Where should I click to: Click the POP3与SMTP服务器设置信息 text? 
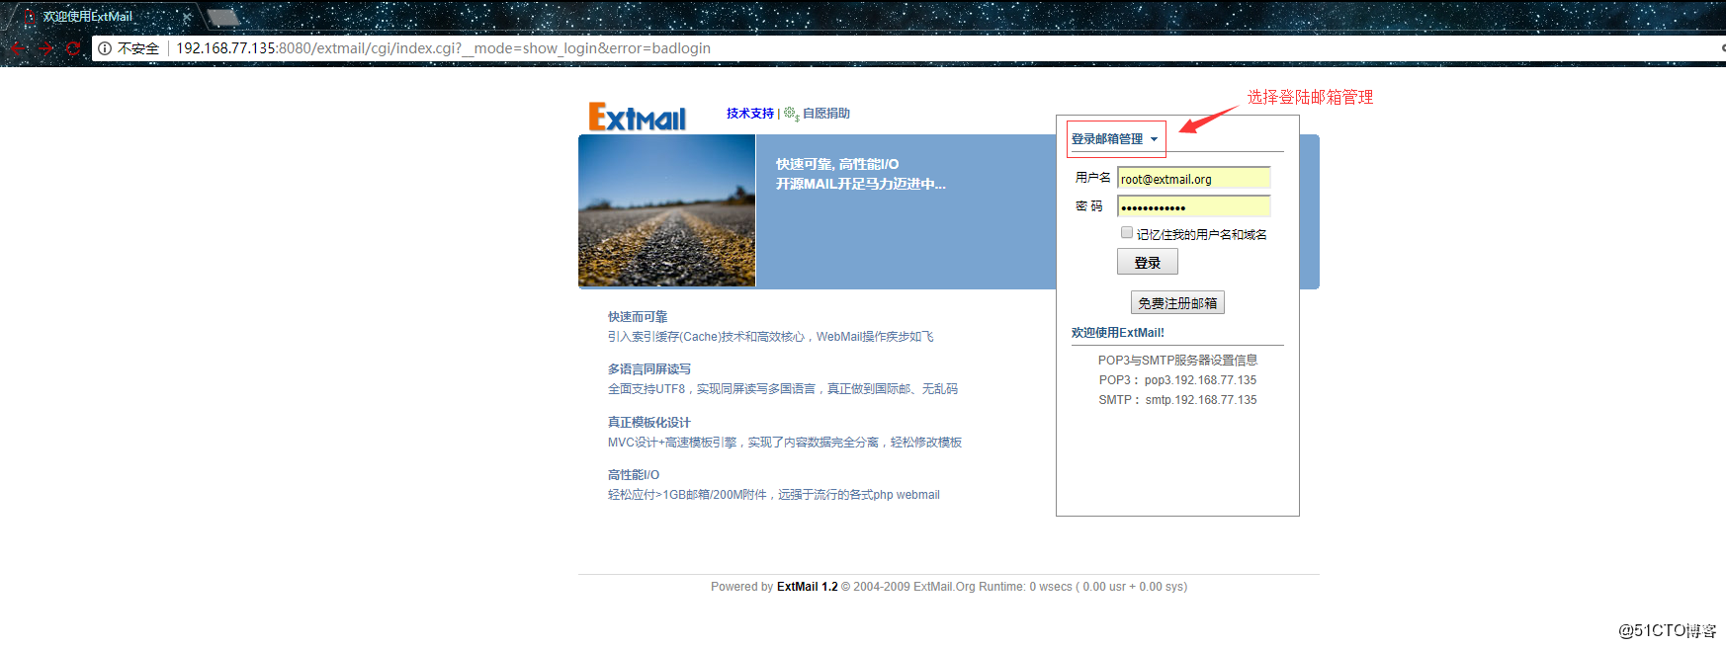pos(1177,361)
